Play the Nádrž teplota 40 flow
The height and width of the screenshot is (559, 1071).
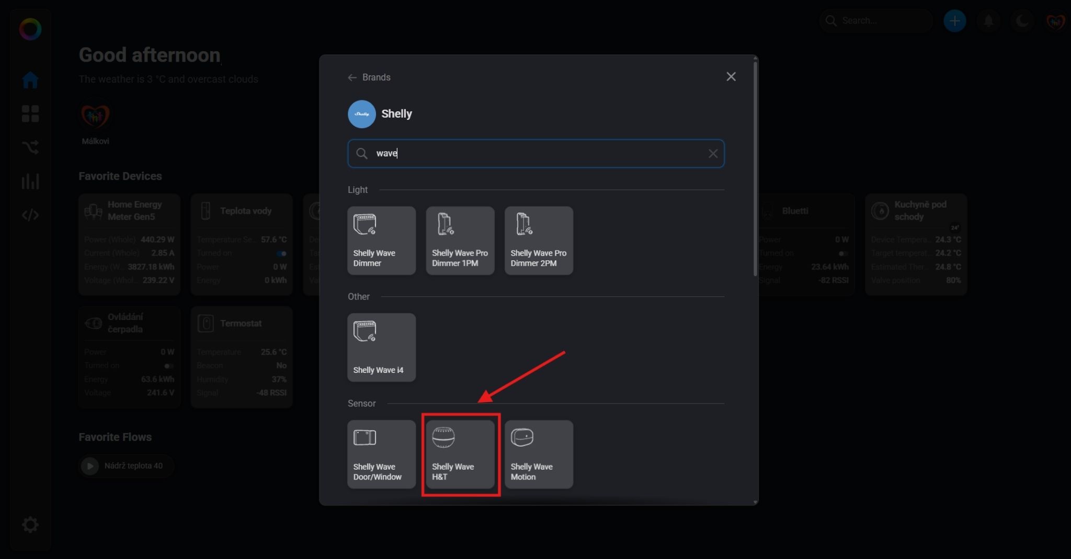click(x=90, y=465)
